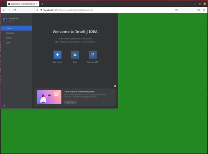208x154 pixels.
Task: Open the Firefox hamburger menu
Action: point(204,10)
